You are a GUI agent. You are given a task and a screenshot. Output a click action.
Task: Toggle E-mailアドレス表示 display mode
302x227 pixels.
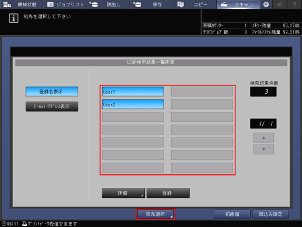[x=52, y=106]
